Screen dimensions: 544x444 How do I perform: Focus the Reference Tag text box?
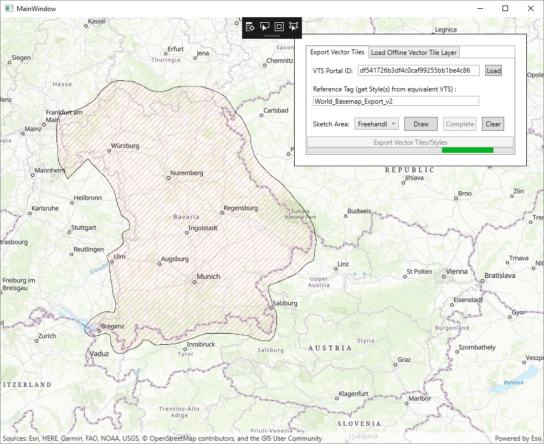coord(396,101)
